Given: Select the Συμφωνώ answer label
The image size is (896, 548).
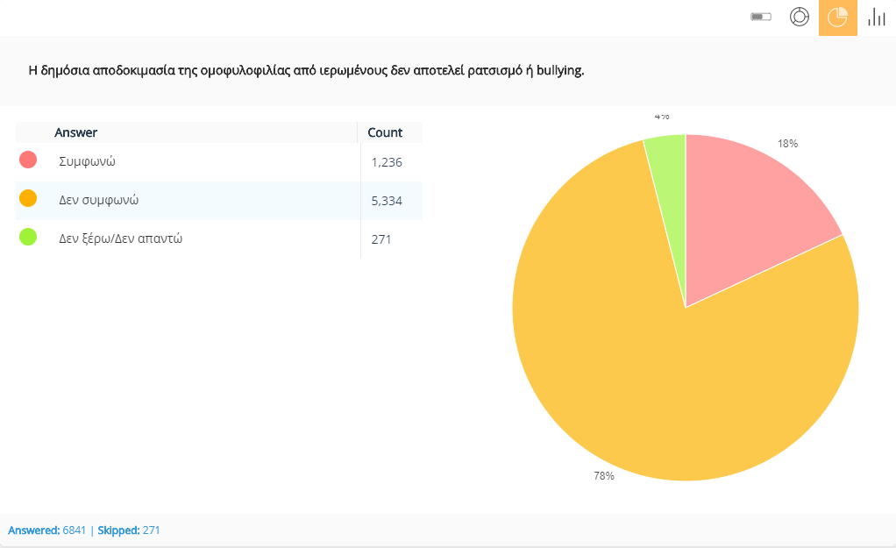Looking at the screenshot, I should tap(88, 161).
